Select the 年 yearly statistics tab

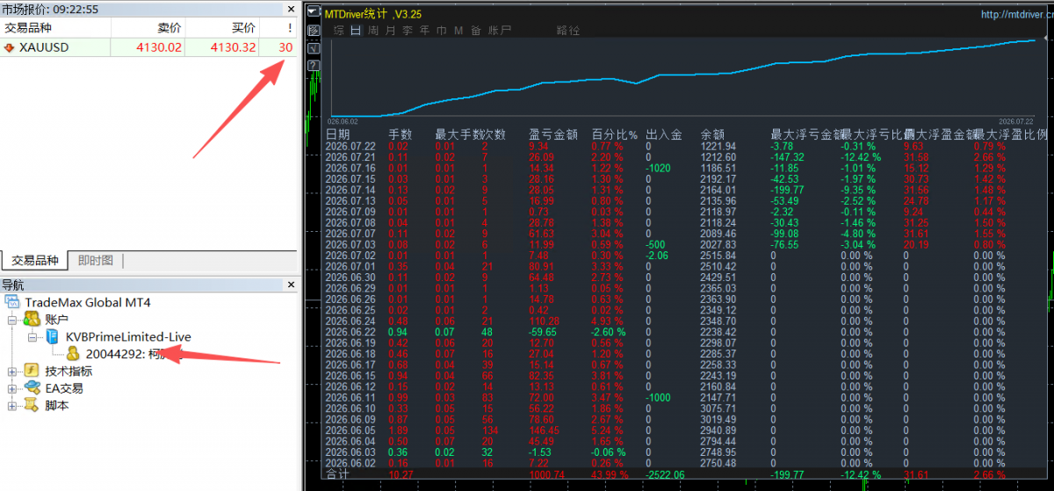pyautogui.click(x=424, y=30)
